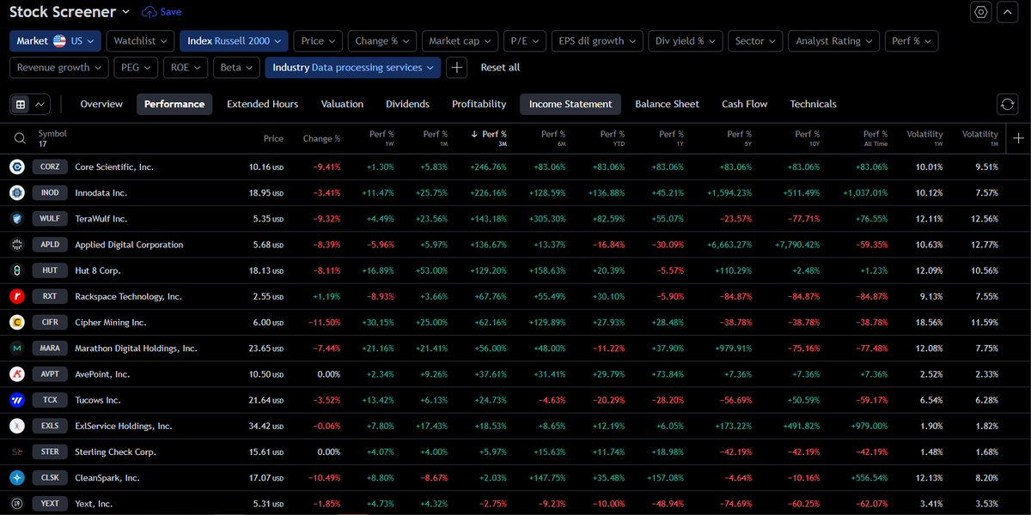
Task: Switch to the Extended Hours tab
Action: pos(262,104)
